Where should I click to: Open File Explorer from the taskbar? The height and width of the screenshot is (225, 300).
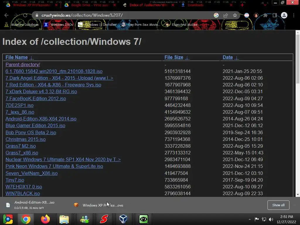[64, 219]
